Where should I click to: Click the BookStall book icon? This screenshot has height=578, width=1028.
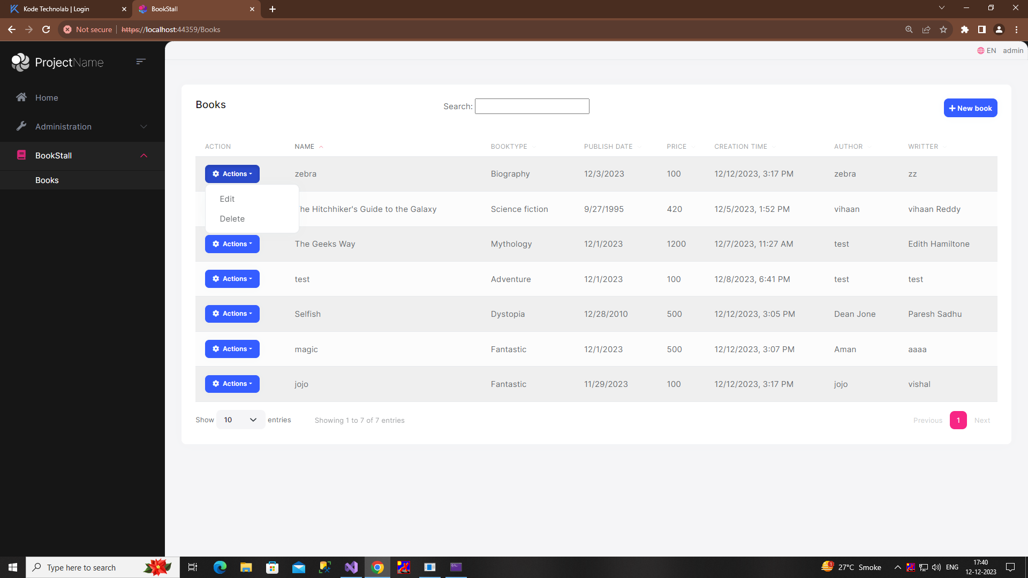point(21,155)
